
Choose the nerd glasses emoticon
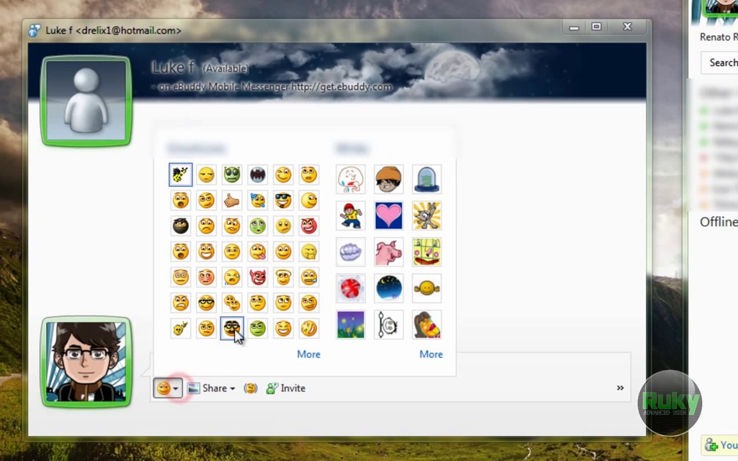[206, 302]
